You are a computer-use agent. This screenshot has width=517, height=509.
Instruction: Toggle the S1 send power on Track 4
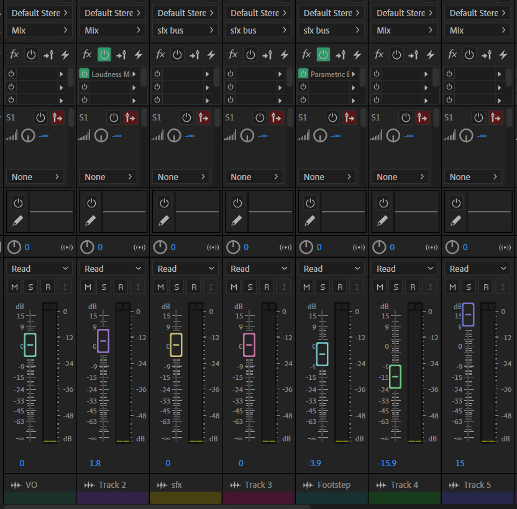point(406,117)
